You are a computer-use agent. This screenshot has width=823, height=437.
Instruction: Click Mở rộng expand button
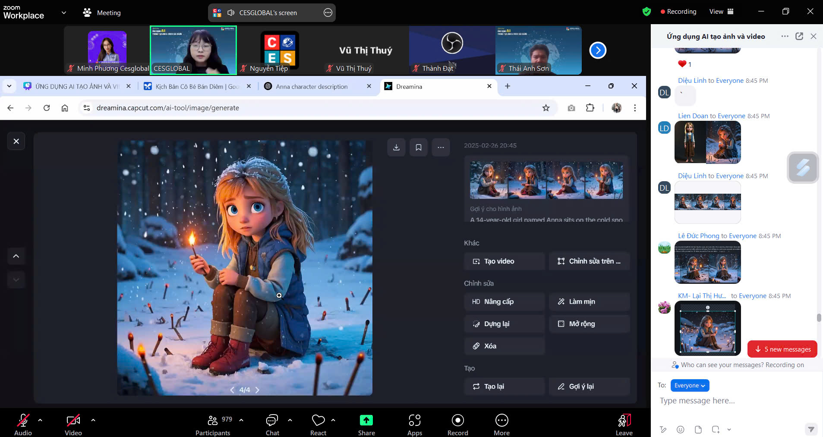pos(589,324)
